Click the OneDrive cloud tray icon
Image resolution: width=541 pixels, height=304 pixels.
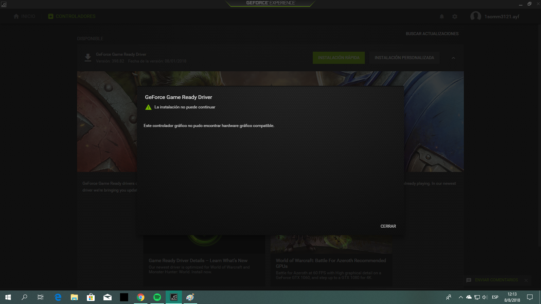(x=469, y=297)
